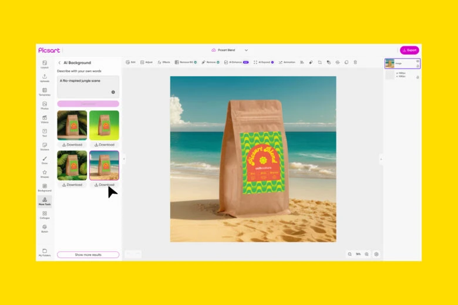Open the Uploads panel in the sidebar

tap(45, 77)
